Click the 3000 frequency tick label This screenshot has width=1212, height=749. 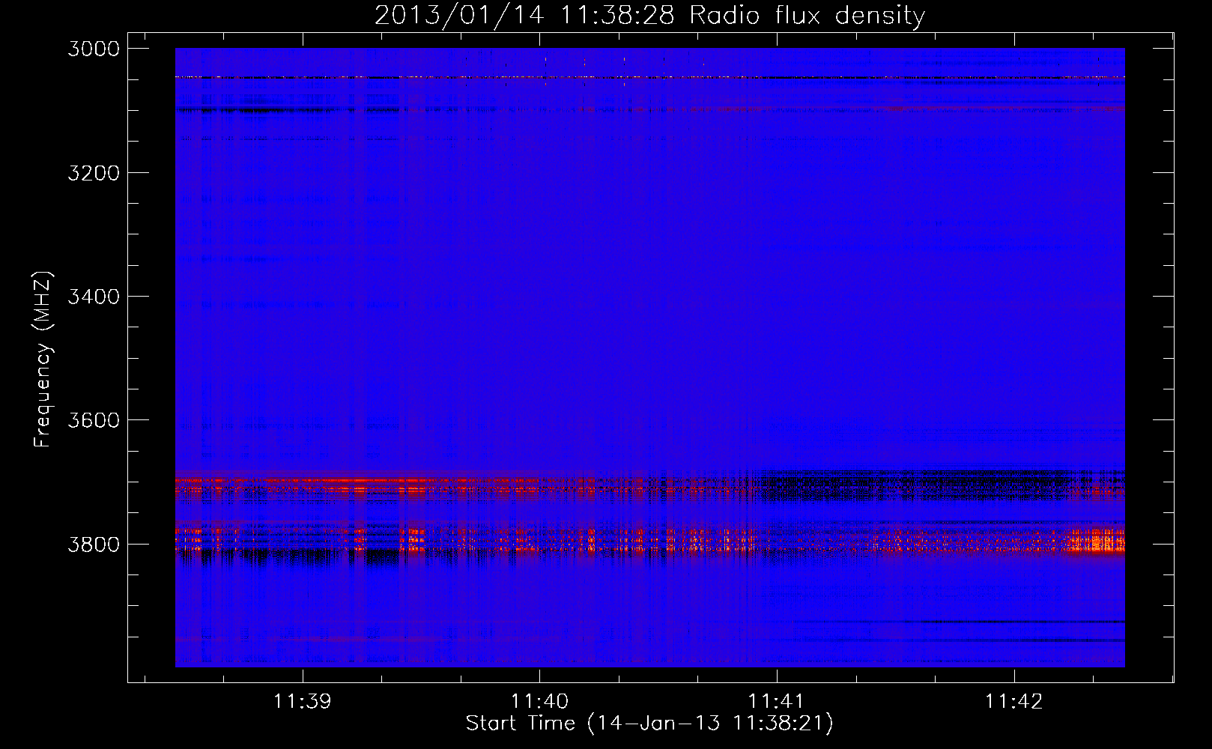94,49
